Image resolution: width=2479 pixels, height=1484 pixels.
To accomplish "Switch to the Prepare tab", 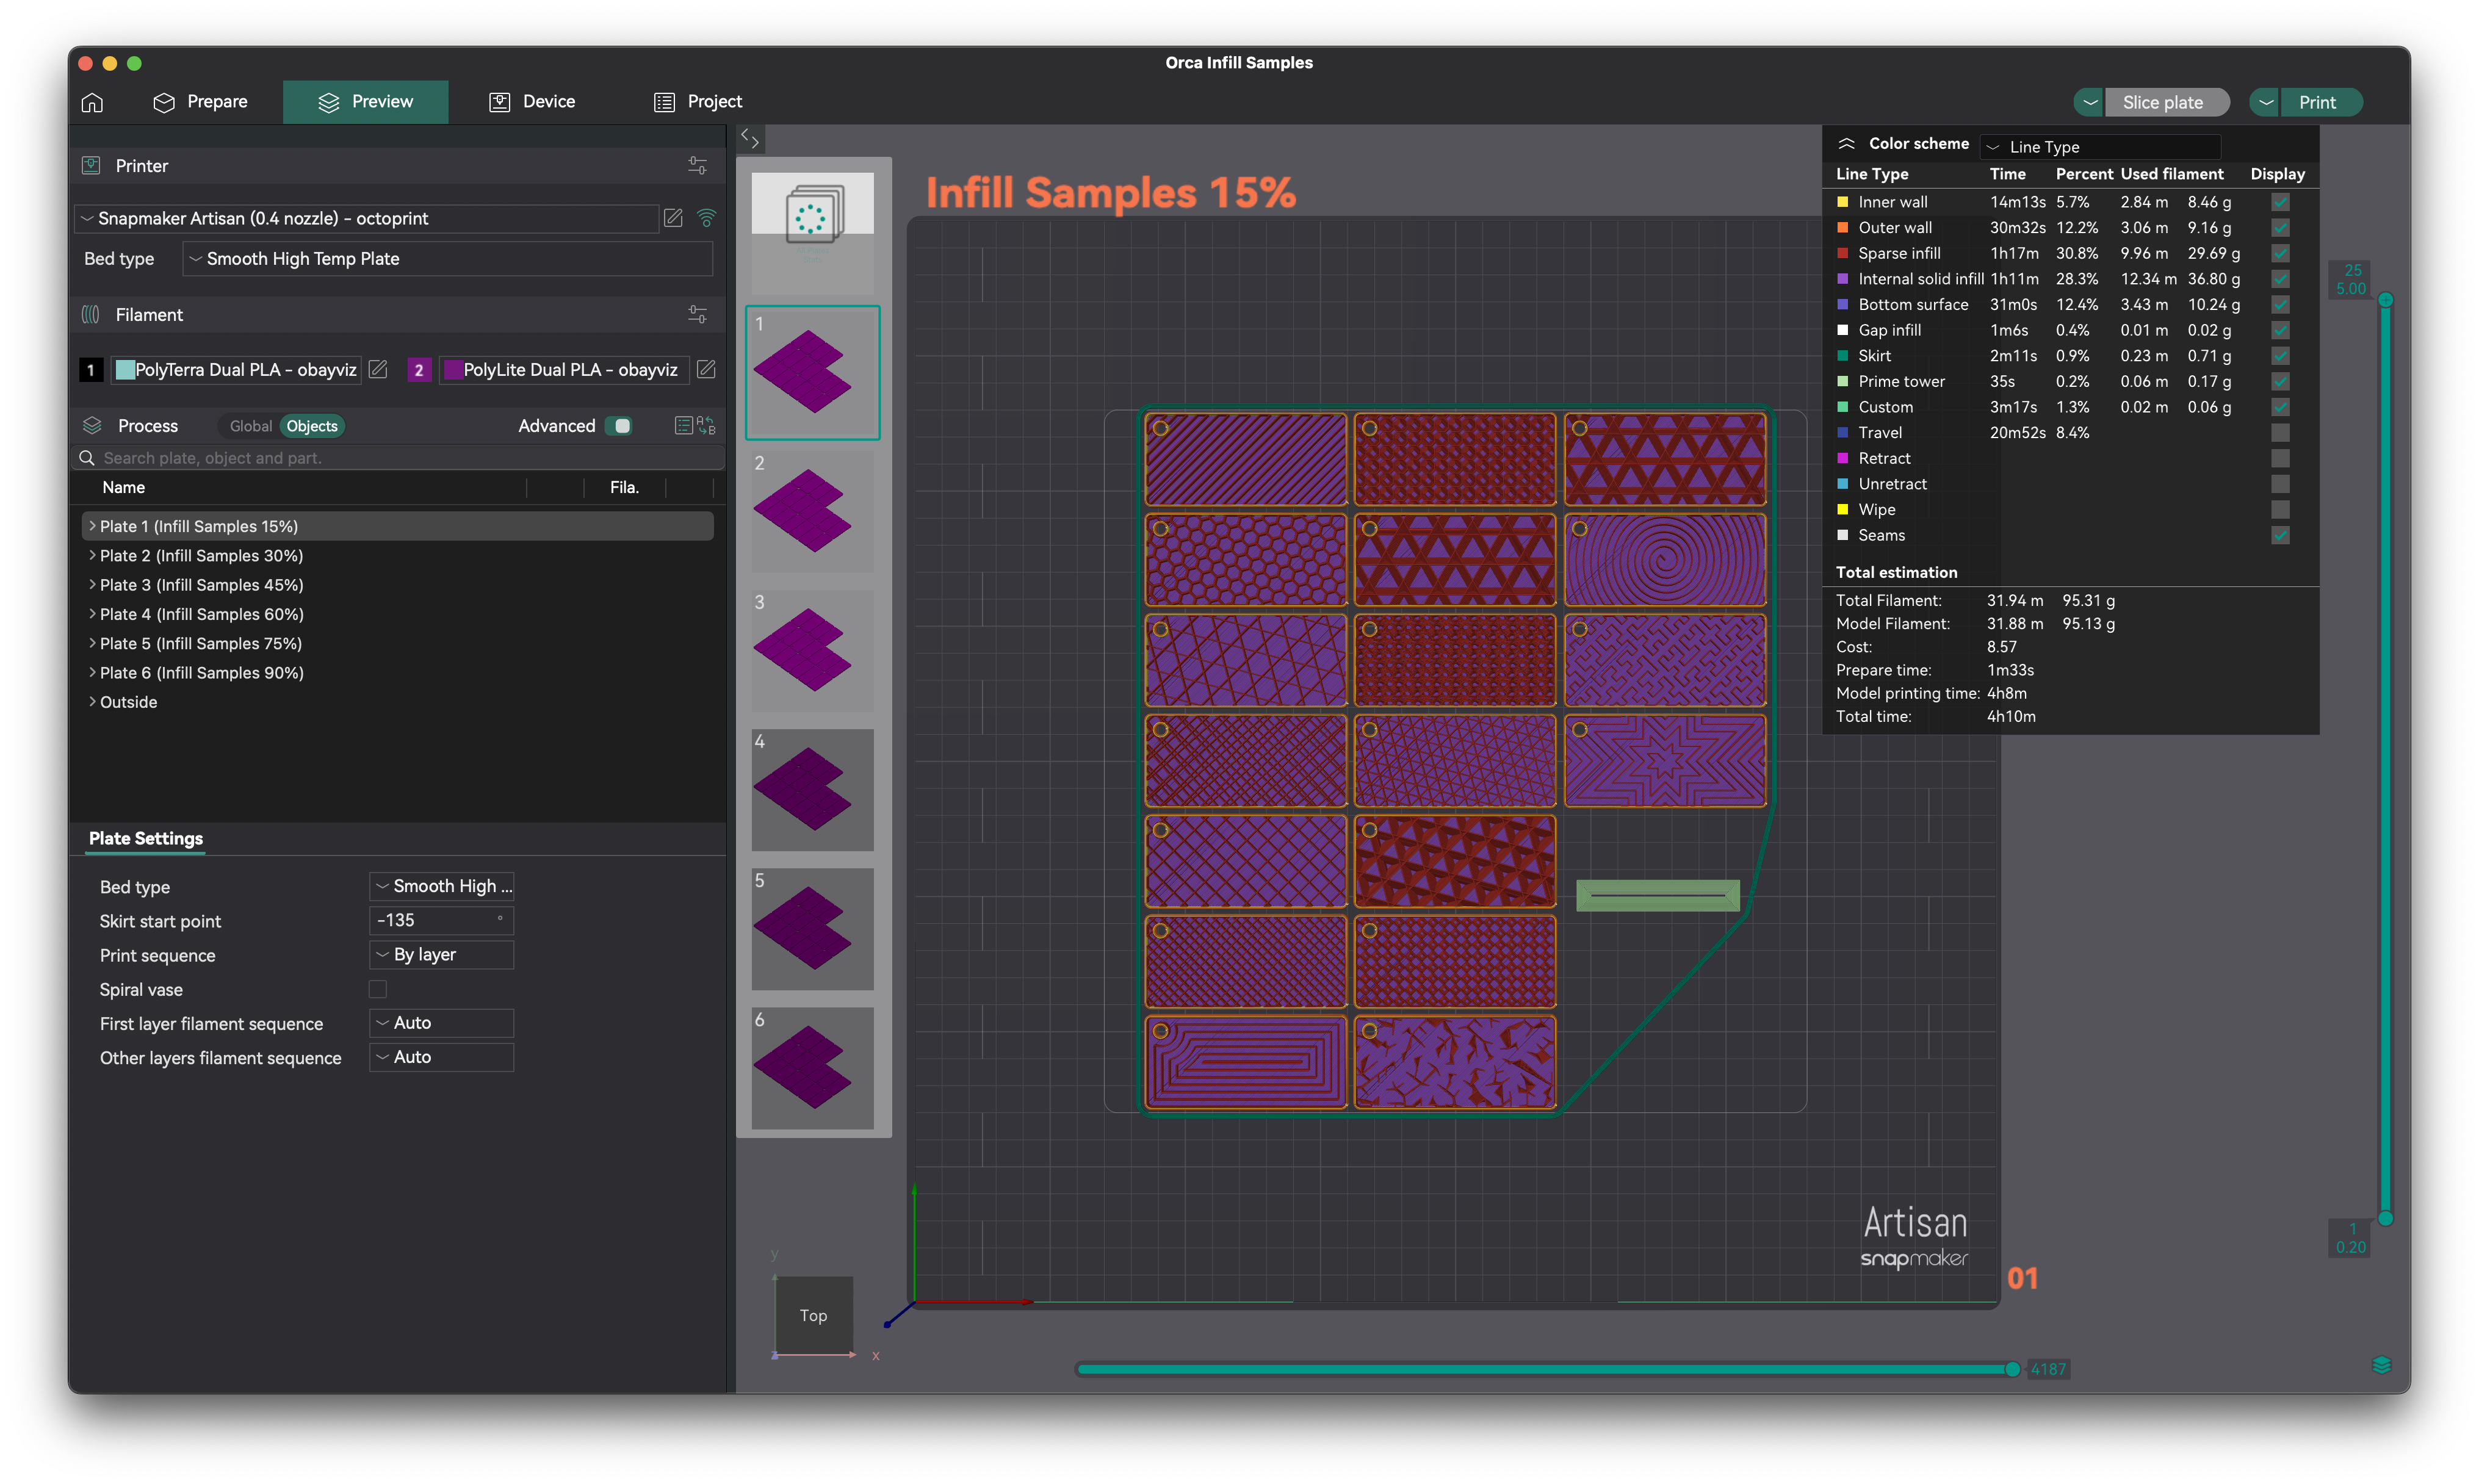I will click(x=201, y=102).
